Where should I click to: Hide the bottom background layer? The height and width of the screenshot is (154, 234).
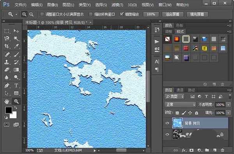coord(167,134)
